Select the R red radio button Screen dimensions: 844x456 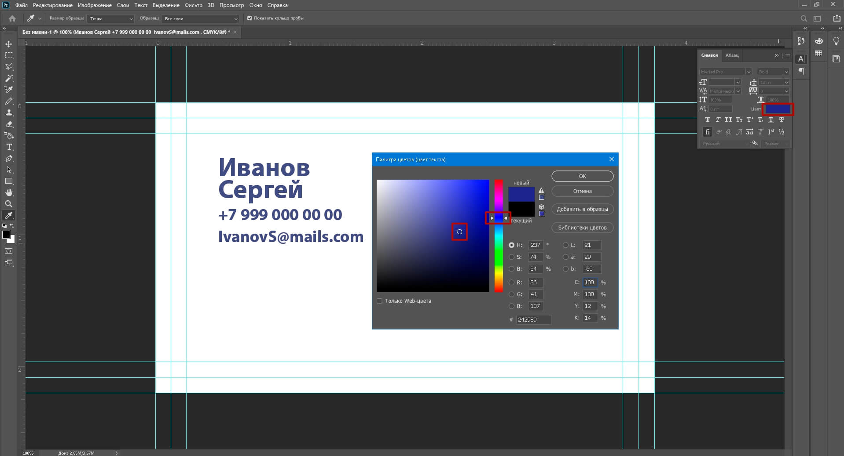[x=511, y=282]
